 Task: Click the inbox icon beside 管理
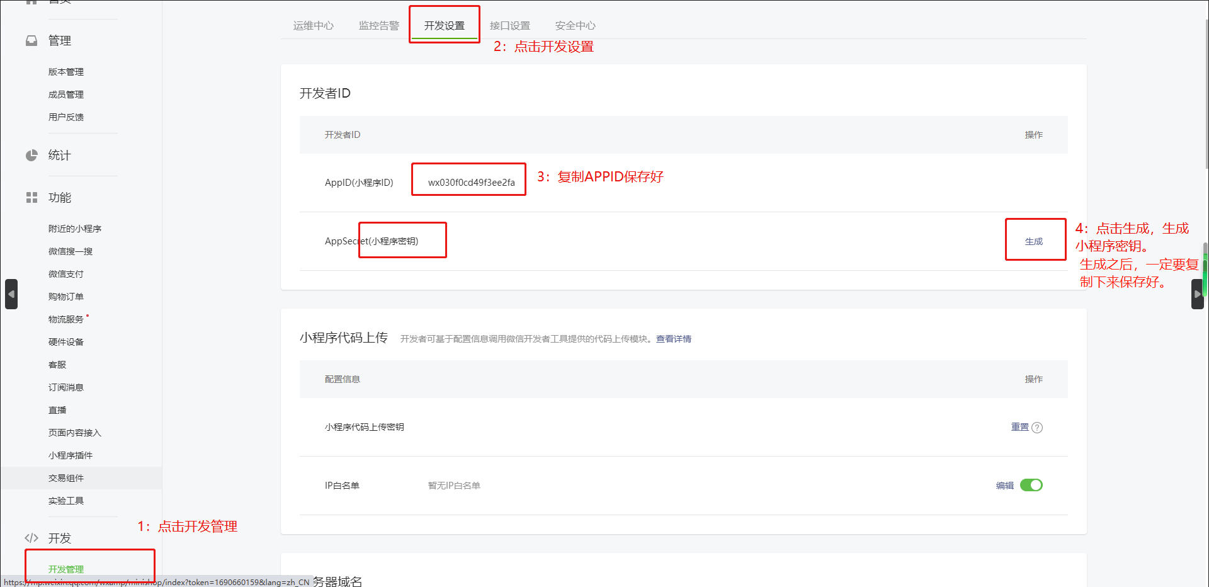pos(31,41)
